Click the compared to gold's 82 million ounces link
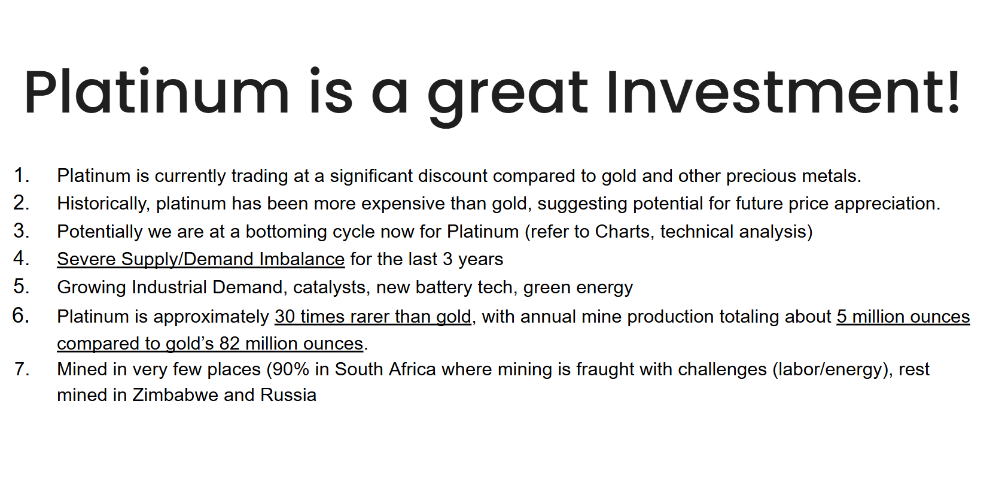The height and width of the screenshot is (504, 1005). 210,343
